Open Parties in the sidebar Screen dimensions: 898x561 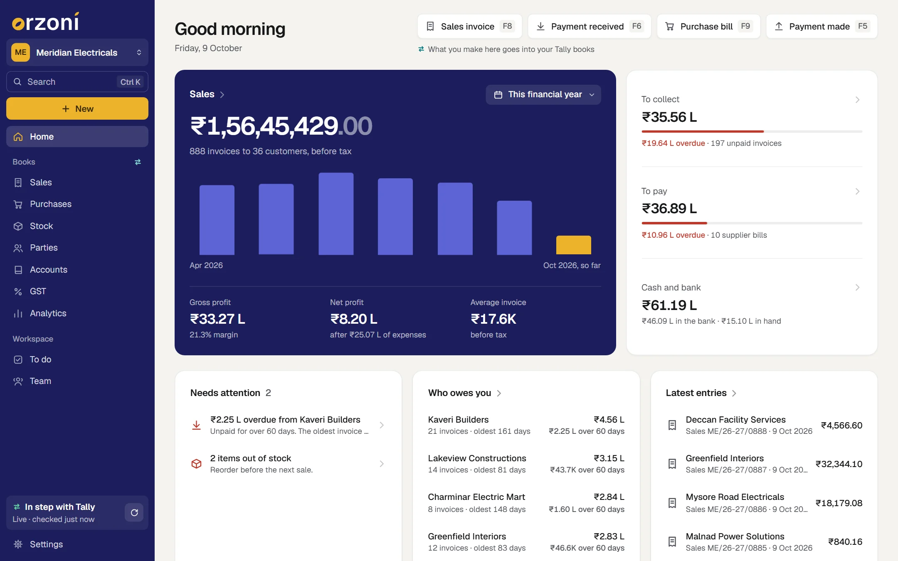click(x=77, y=248)
